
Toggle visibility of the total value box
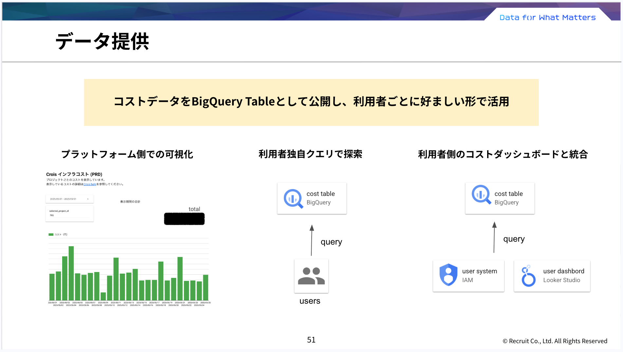(x=184, y=218)
